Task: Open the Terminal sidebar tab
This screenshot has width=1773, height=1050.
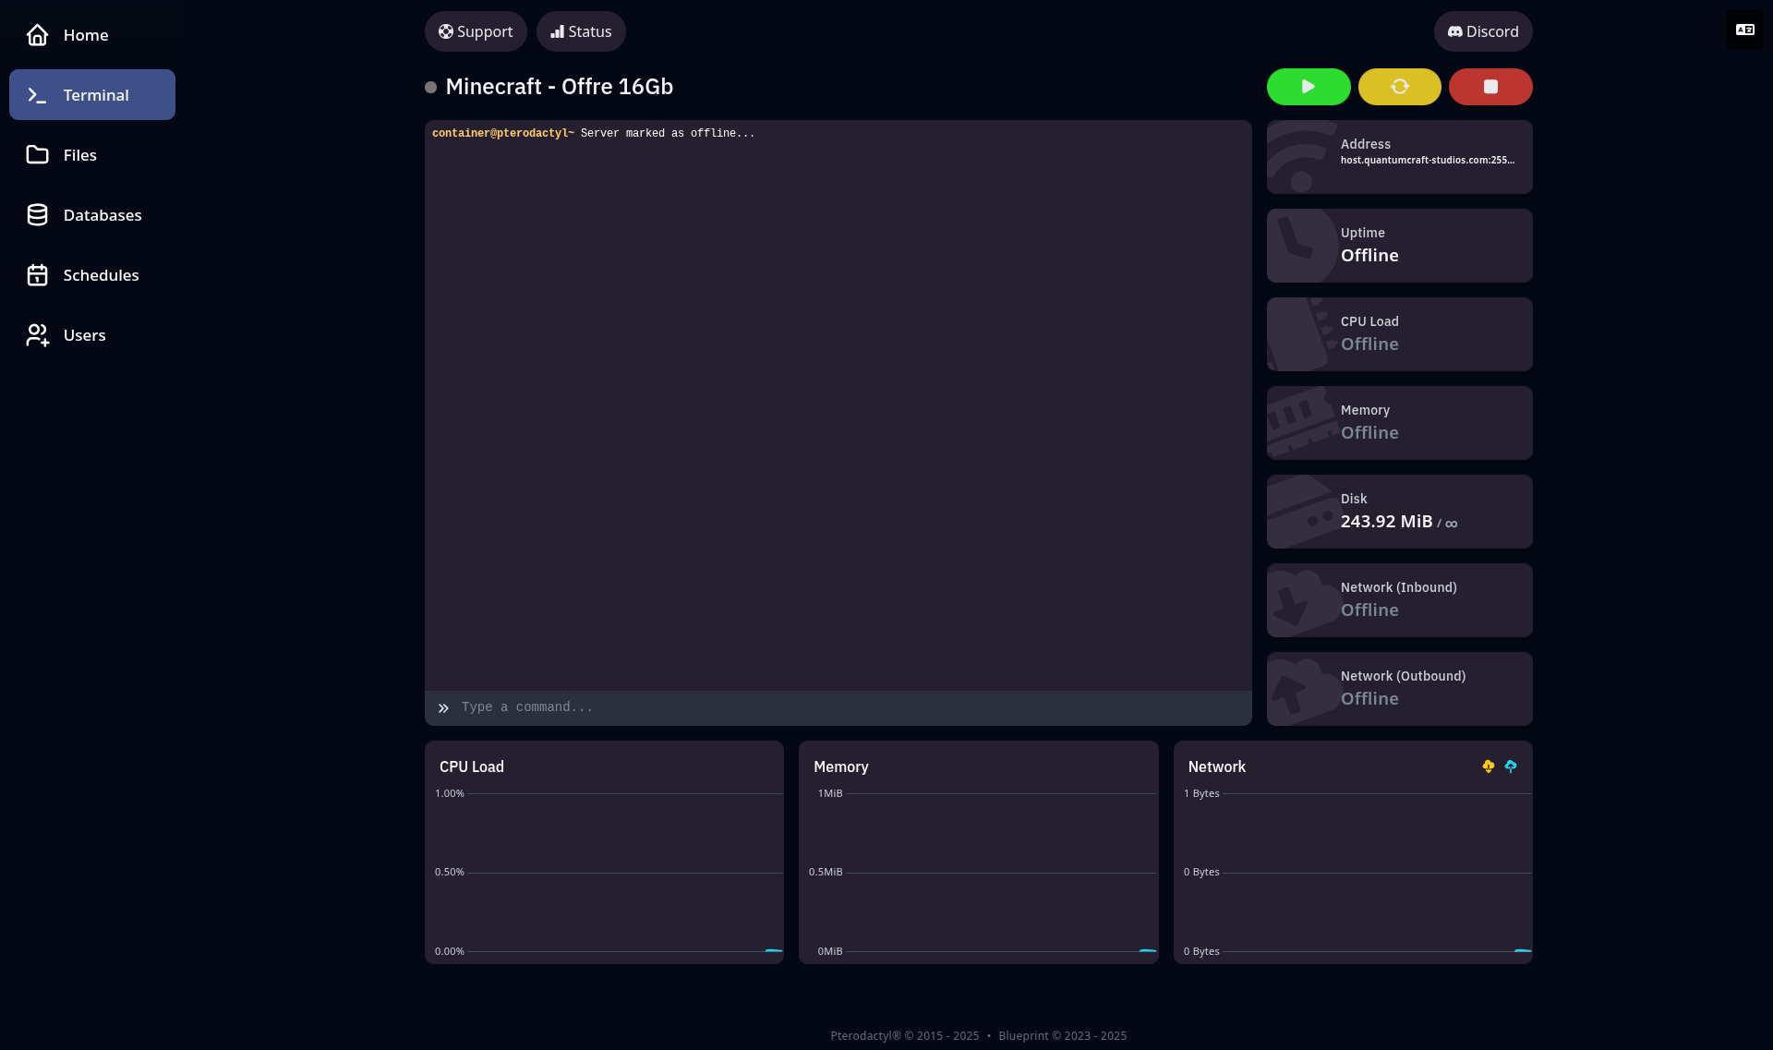Action: click(x=92, y=94)
